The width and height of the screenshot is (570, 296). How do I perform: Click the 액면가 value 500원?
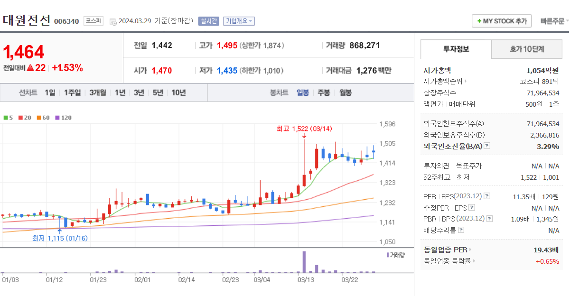534,104
